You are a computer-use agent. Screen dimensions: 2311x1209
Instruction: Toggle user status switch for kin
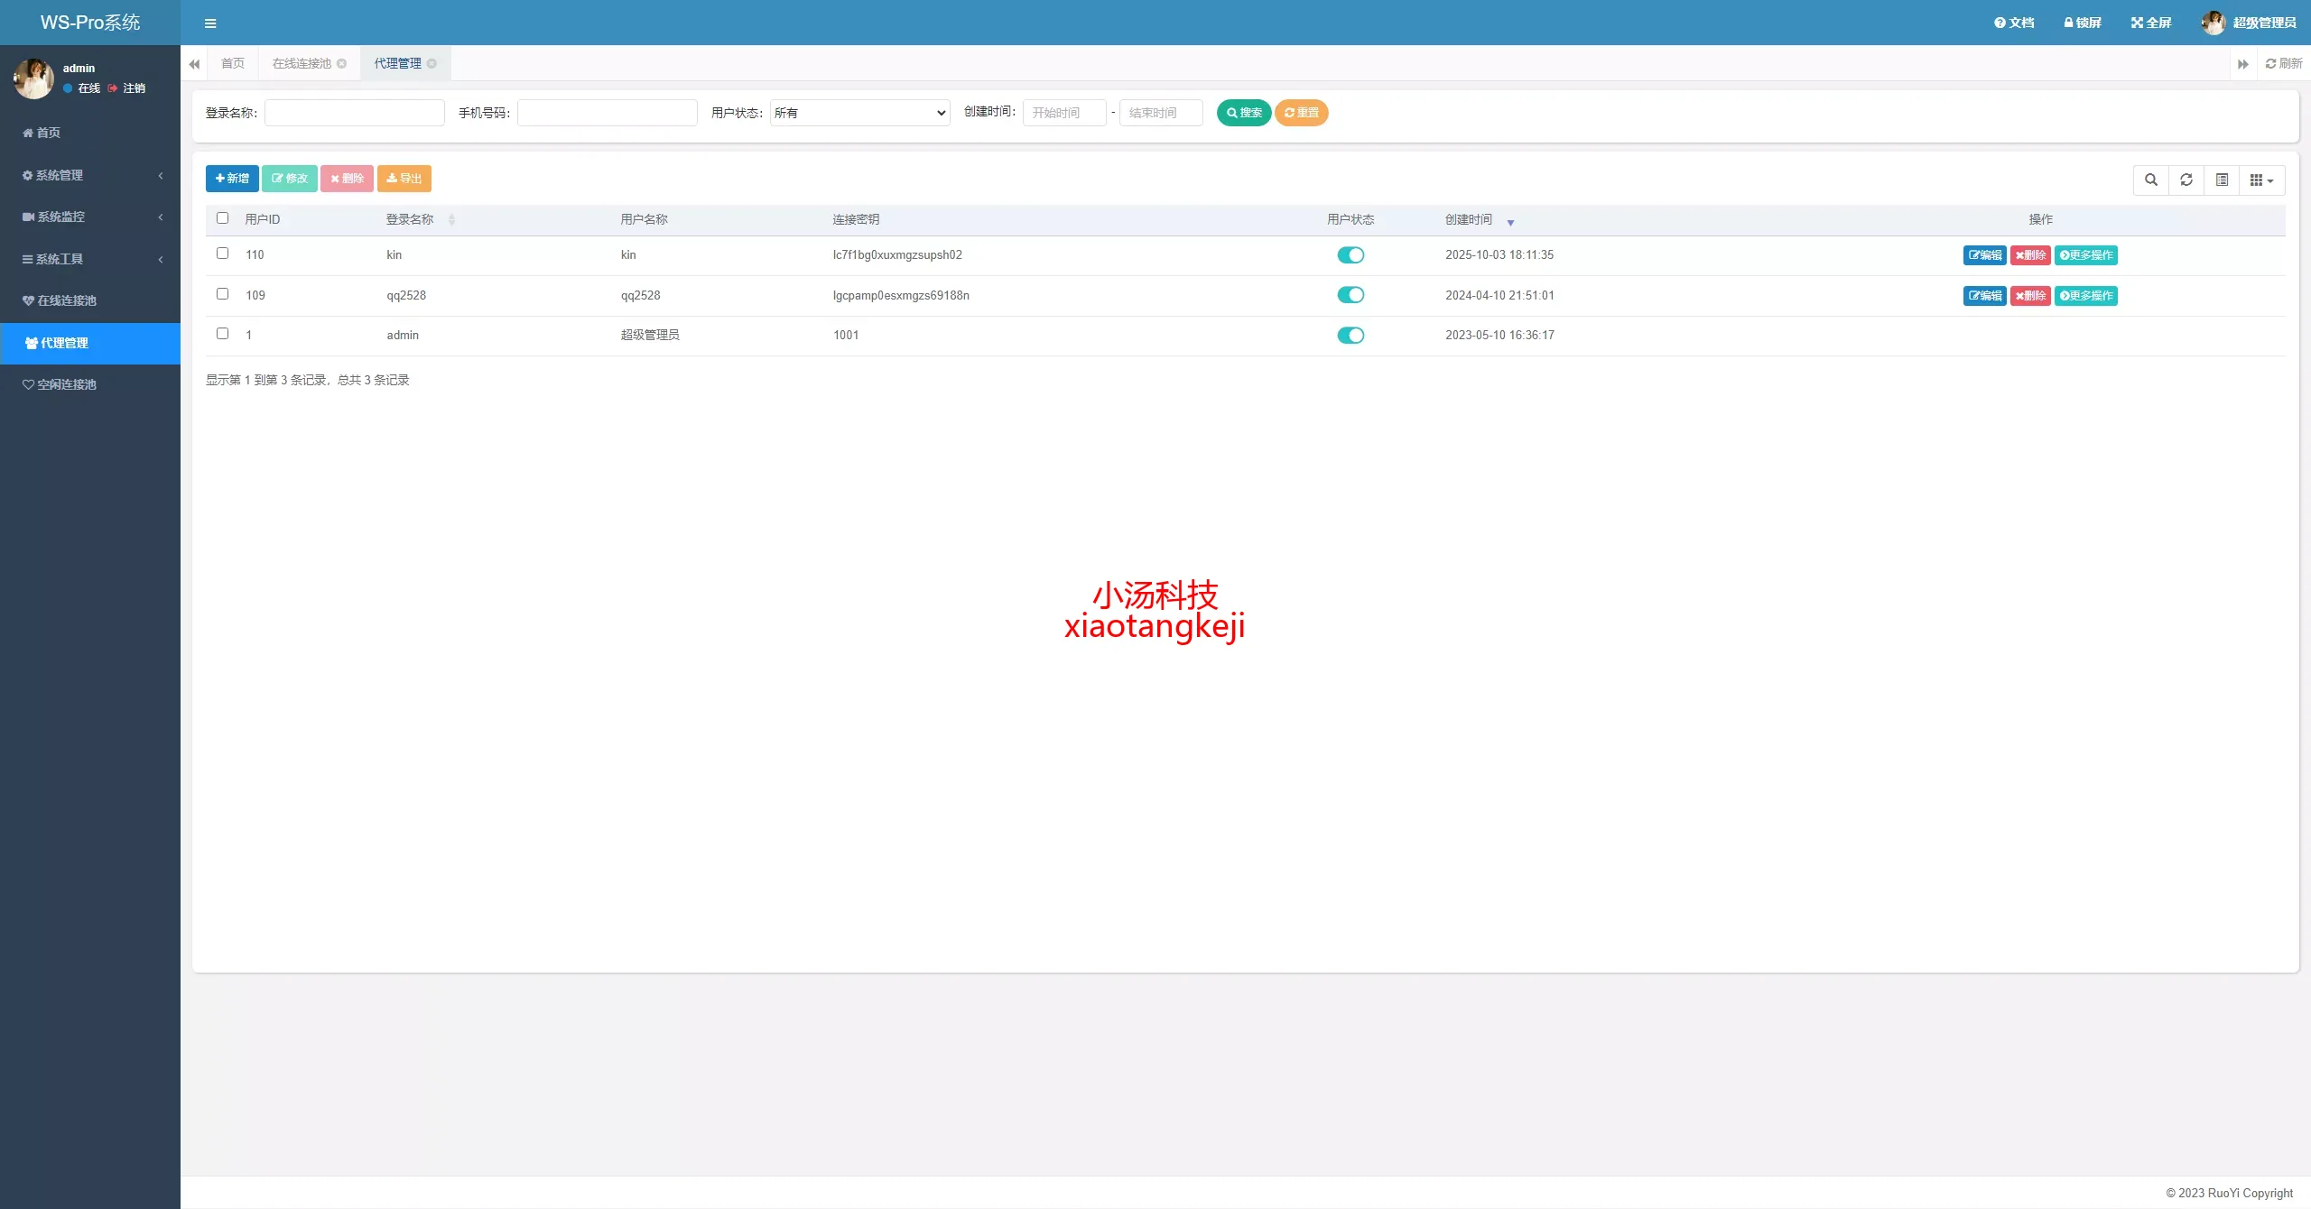click(x=1350, y=255)
